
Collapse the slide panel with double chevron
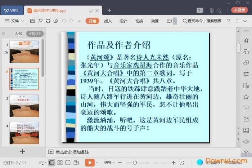(x=4, y=34)
